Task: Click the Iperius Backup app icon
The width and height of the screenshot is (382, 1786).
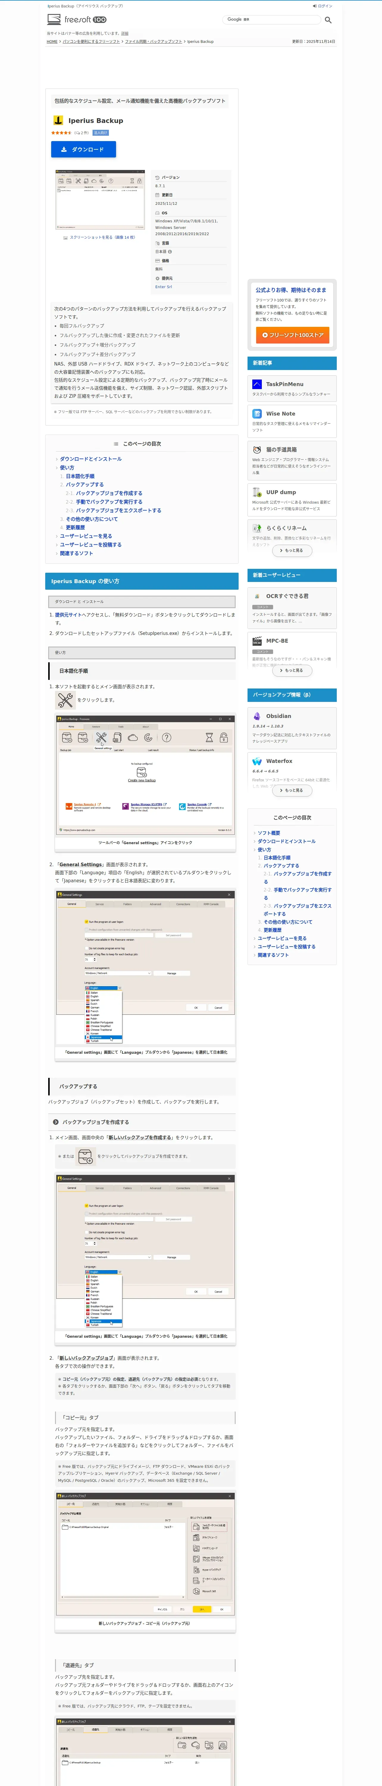Action: pyautogui.click(x=58, y=121)
